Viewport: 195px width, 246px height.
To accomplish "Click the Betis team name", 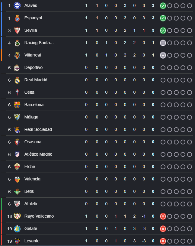I will [29, 191].
